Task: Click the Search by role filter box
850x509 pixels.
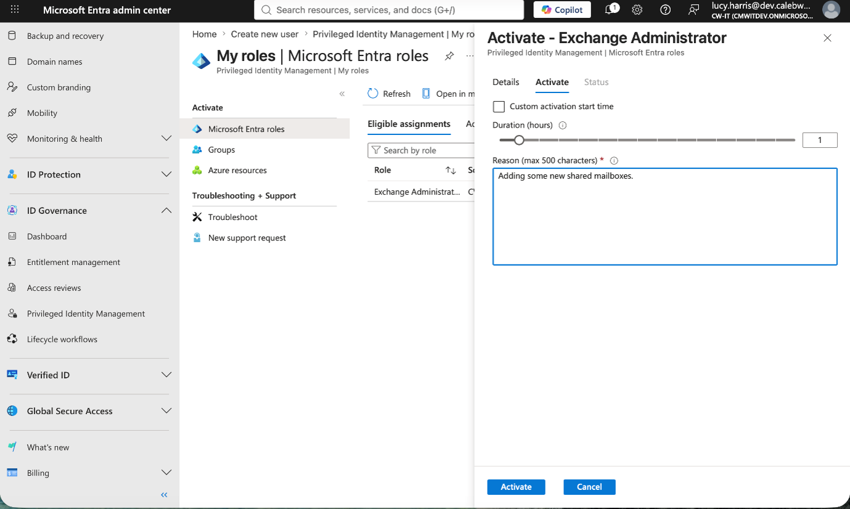Action: [x=421, y=150]
